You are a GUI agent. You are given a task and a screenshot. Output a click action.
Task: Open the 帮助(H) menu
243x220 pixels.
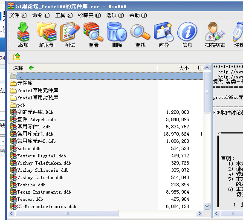pyautogui.click(x=138, y=15)
